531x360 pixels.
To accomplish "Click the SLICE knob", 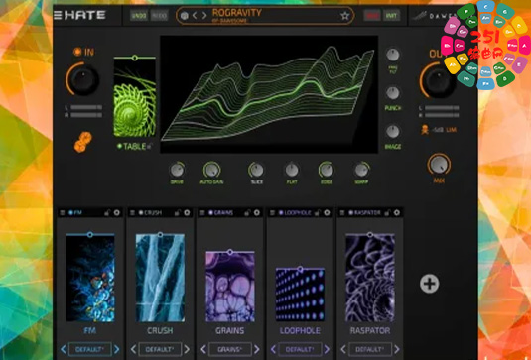I will click(x=256, y=171).
